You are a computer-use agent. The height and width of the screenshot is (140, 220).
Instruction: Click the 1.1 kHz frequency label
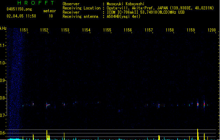(x=3, y=45)
